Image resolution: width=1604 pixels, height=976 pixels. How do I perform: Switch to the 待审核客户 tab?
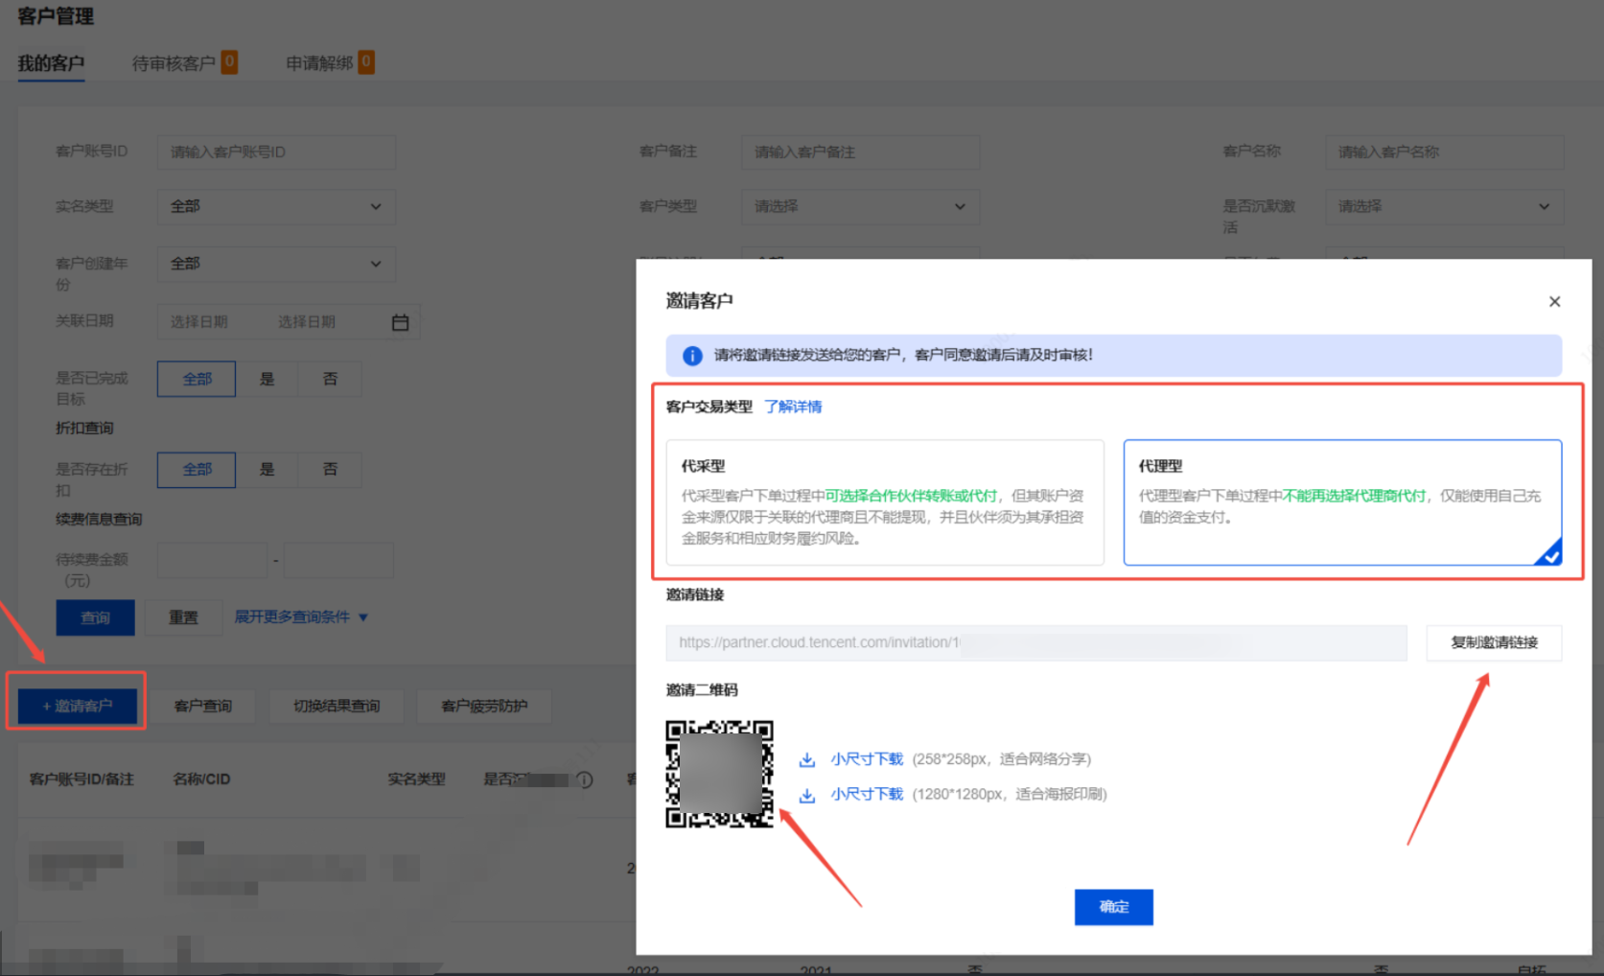click(174, 63)
